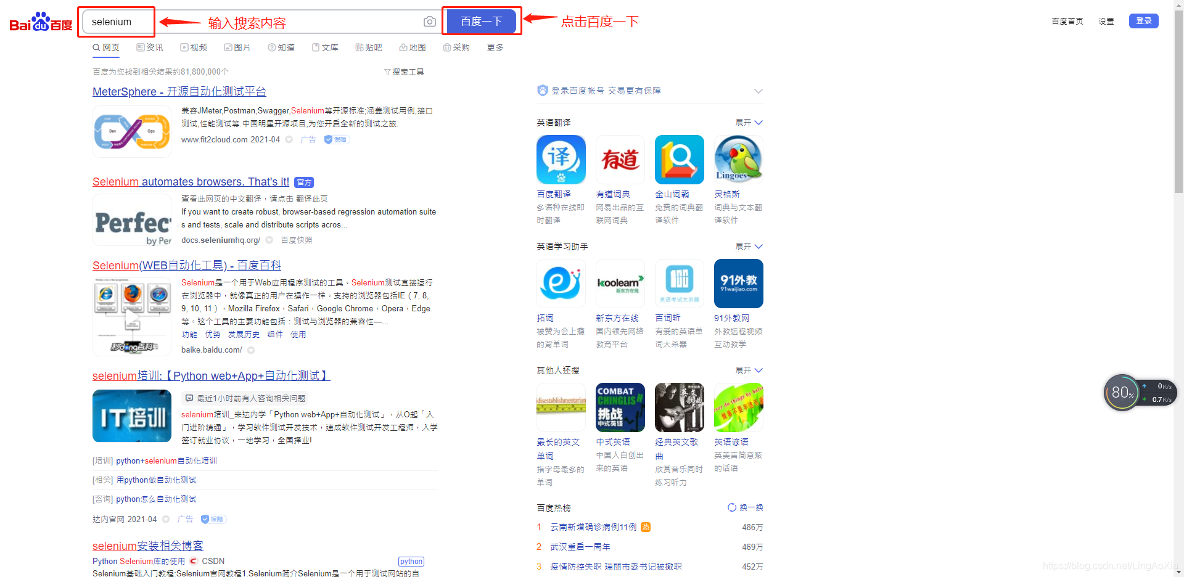The height and width of the screenshot is (577, 1184).
Task: Click the 翻译此页 link
Action: pyautogui.click(x=312, y=199)
